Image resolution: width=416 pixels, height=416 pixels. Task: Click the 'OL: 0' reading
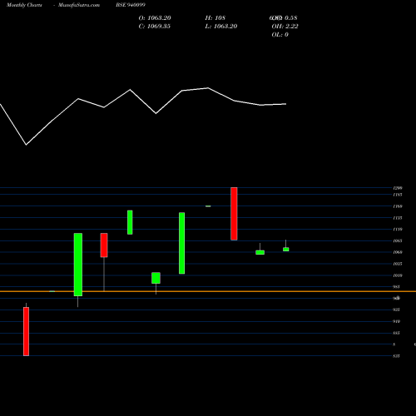click(x=280, y=35)
